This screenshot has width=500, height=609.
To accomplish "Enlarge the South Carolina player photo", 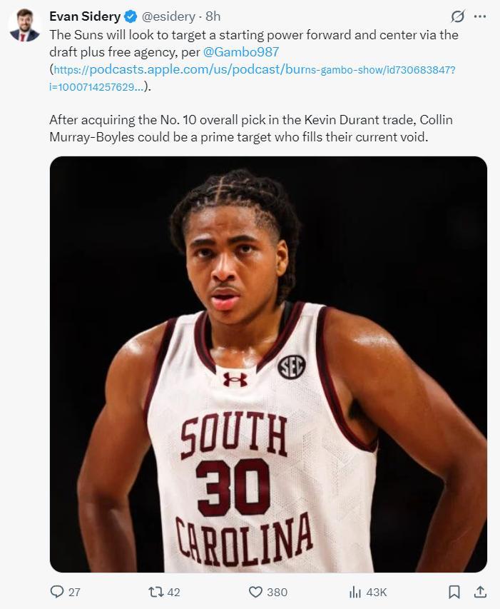I will coord(268,364).
